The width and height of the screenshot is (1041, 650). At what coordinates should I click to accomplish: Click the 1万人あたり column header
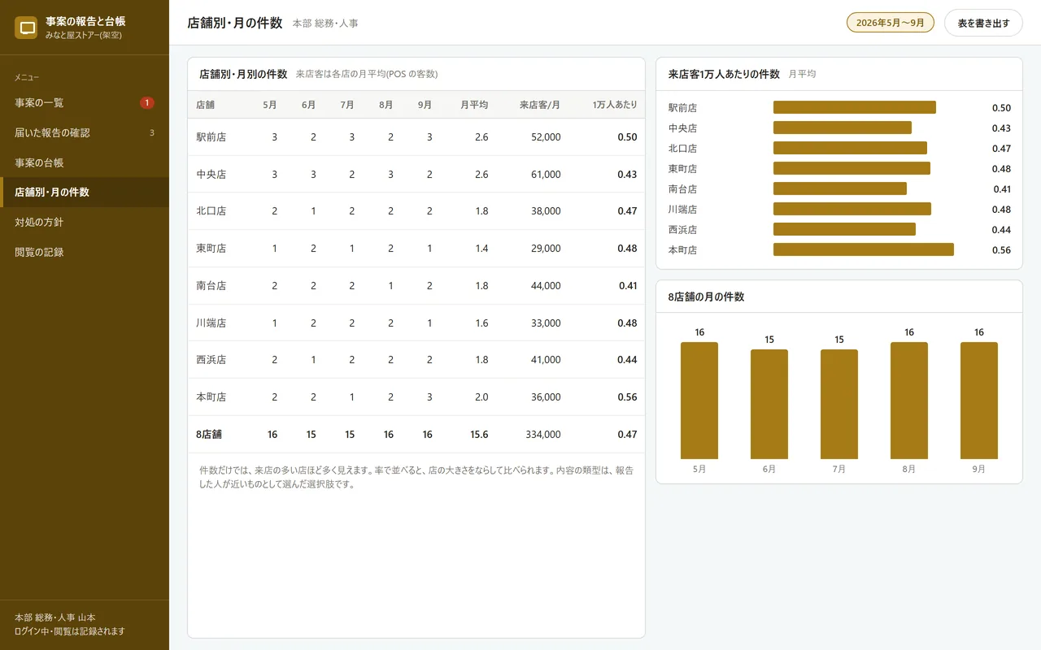(x=615, y=105)
